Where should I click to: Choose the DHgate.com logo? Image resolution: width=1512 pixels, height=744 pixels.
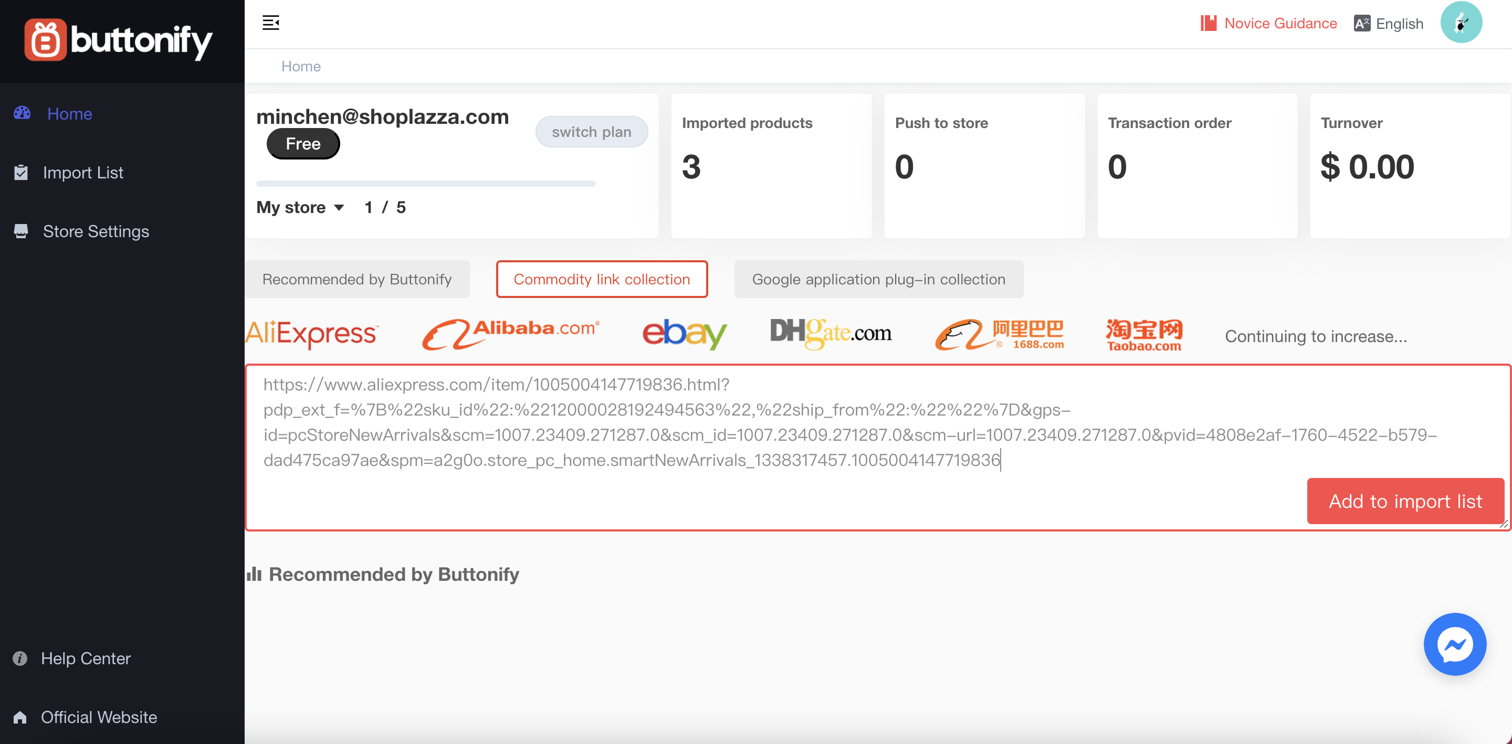[x=830, y=334]
